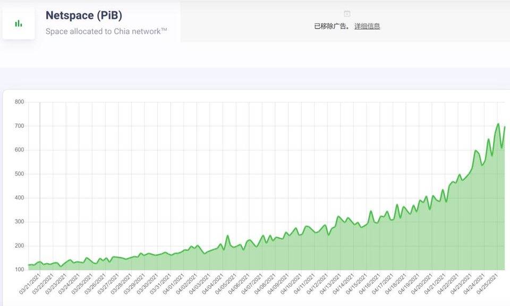Click the green bar chart icon
Screen dimensions: 510x306
pos(19,23)
